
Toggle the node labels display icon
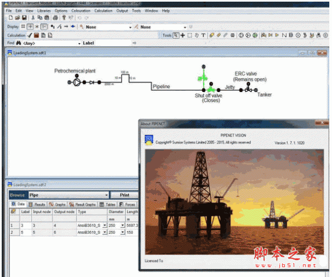pyautogui.click(x=53, y=27)
